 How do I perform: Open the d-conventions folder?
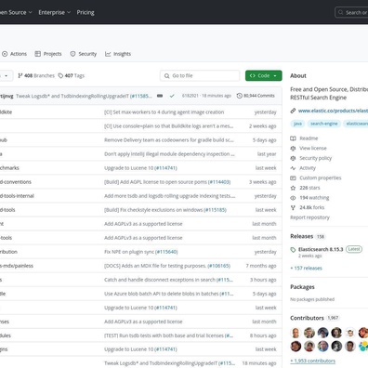(16, 182)
